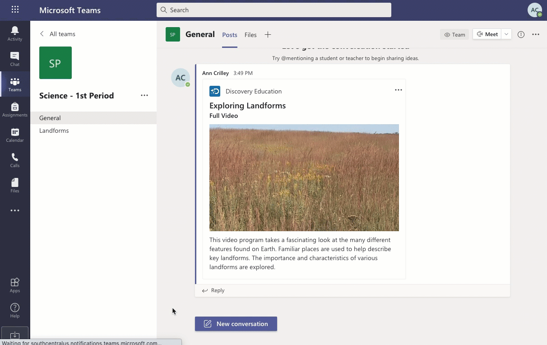This screenshot has height=345, width=547.
Task: Click the 3:49 PM timestamp
Action: 243,73
